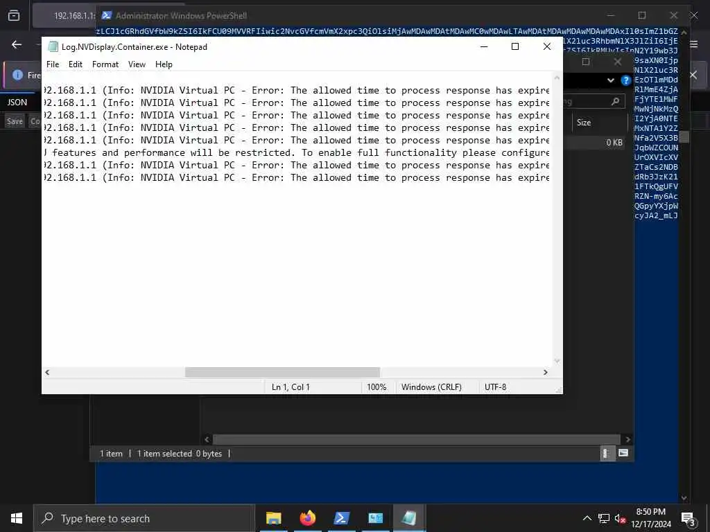Image resolution: width=710 pixels, height=532 pixels.
Task: Click the network tray icon
Action: pyautogui.click(x=604, y=518)
